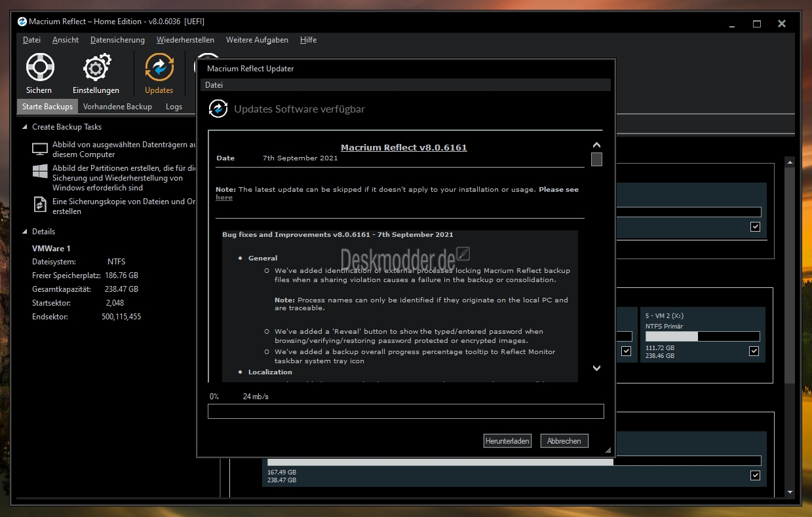Screen dimensions: 812x517
Task: Click the '186.76 GB' free space value
Action: click(123, 276)
